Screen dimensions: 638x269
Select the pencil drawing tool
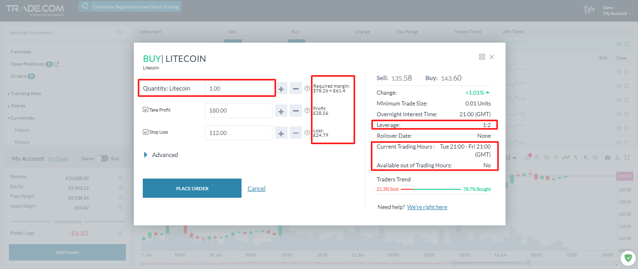point(576,158)
